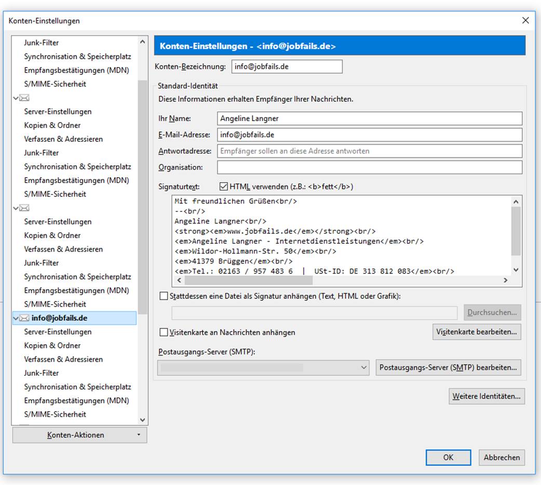Collapse the info@jobfails.de account chevron
The image size is (541, 485).
click(x=16, y=318)
